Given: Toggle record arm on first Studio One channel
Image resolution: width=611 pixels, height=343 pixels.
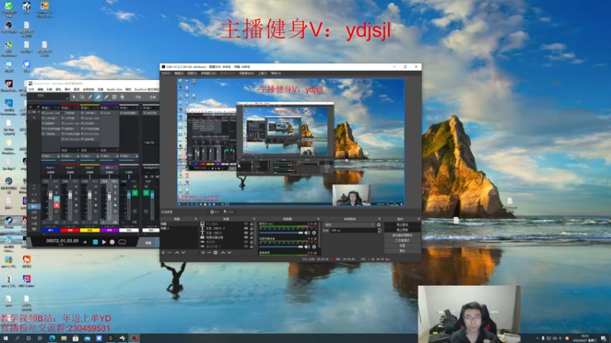Looking at the screenshot, I should point(57,205).
